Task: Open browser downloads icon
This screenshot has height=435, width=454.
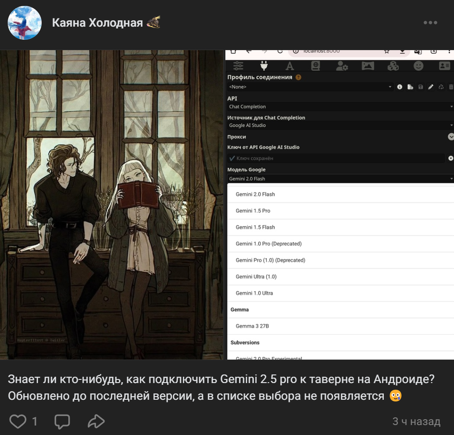Action: point(402,51)
